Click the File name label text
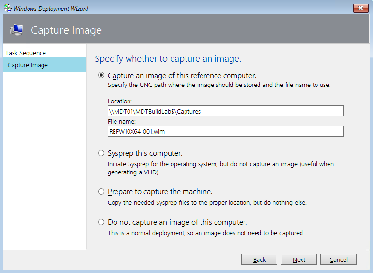The width and height of the screenshot is (373, 273). pyautogui.click(x=122, y=121)
